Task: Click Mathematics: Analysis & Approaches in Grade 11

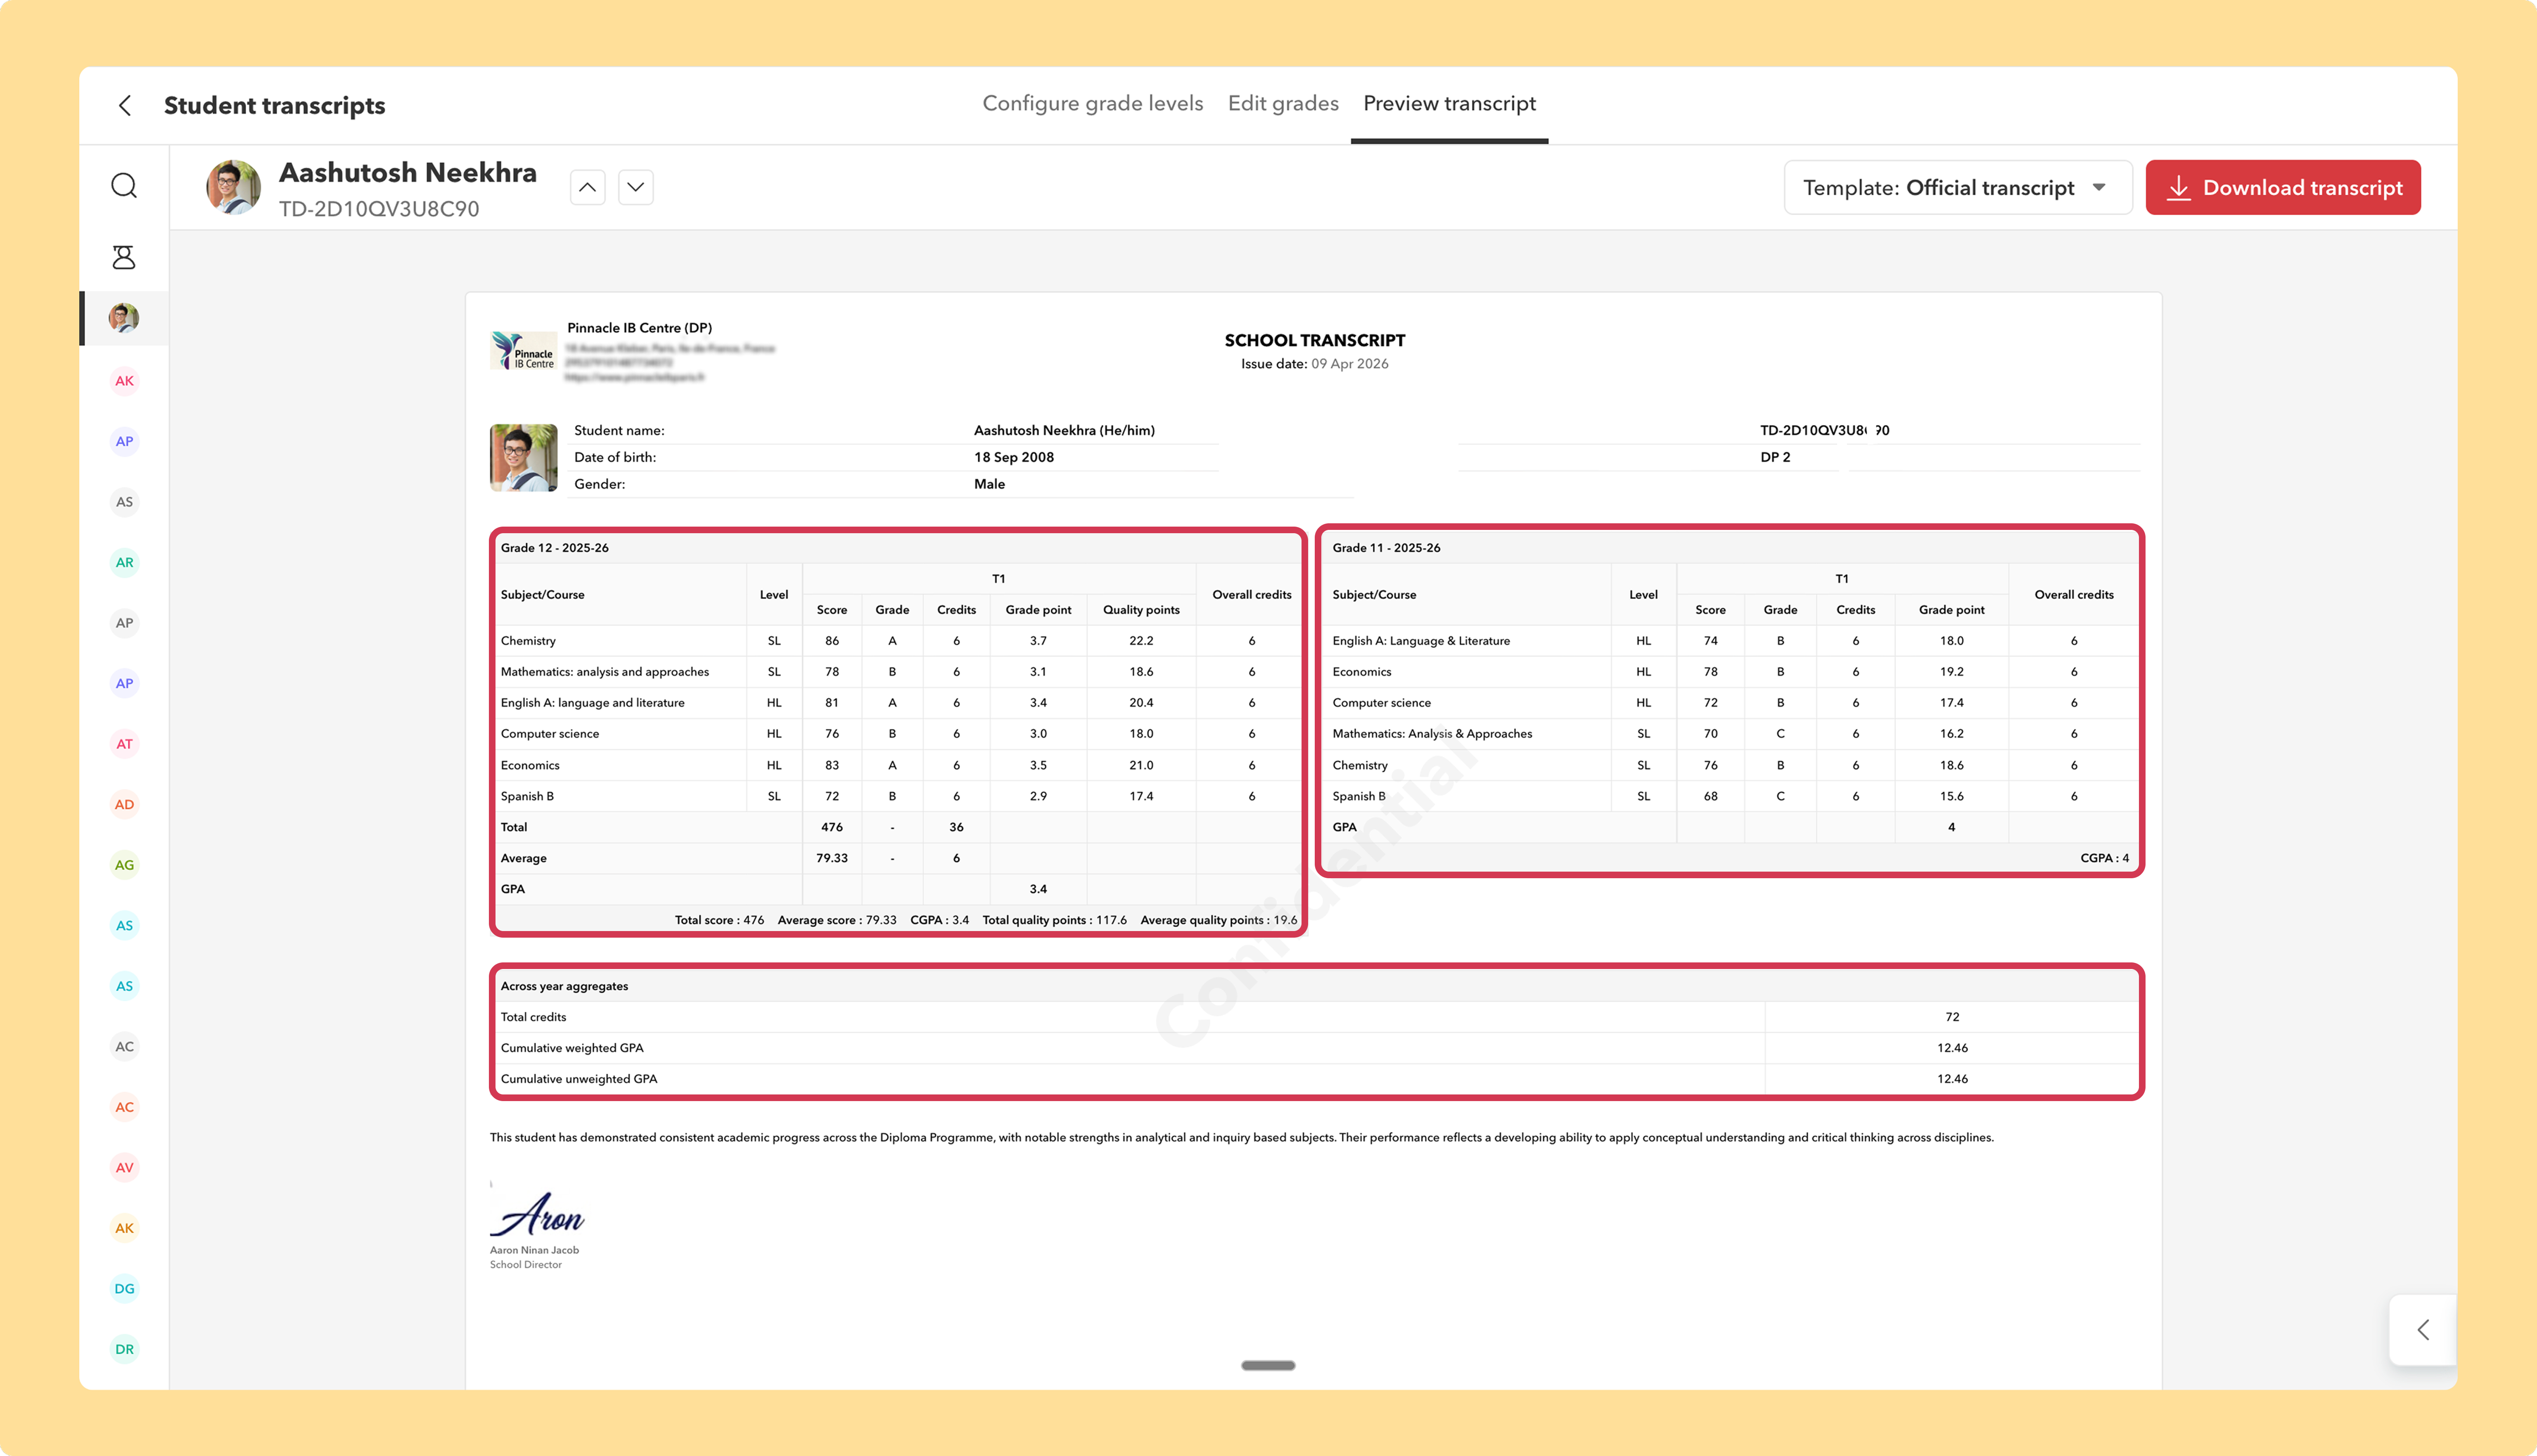Action: [x=1432, y=734]
